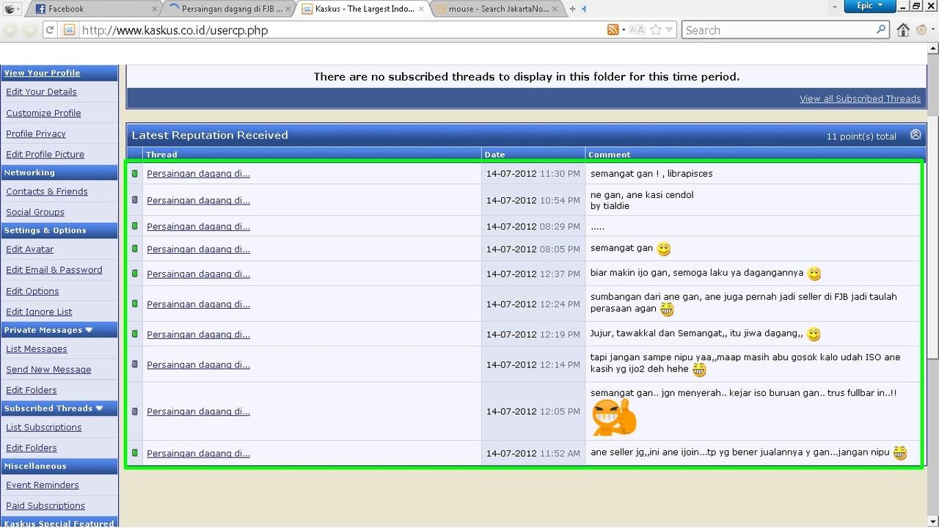Open the Profile Privacy link
The width and height of the screenshot is (939, 528).
(36, 133)
